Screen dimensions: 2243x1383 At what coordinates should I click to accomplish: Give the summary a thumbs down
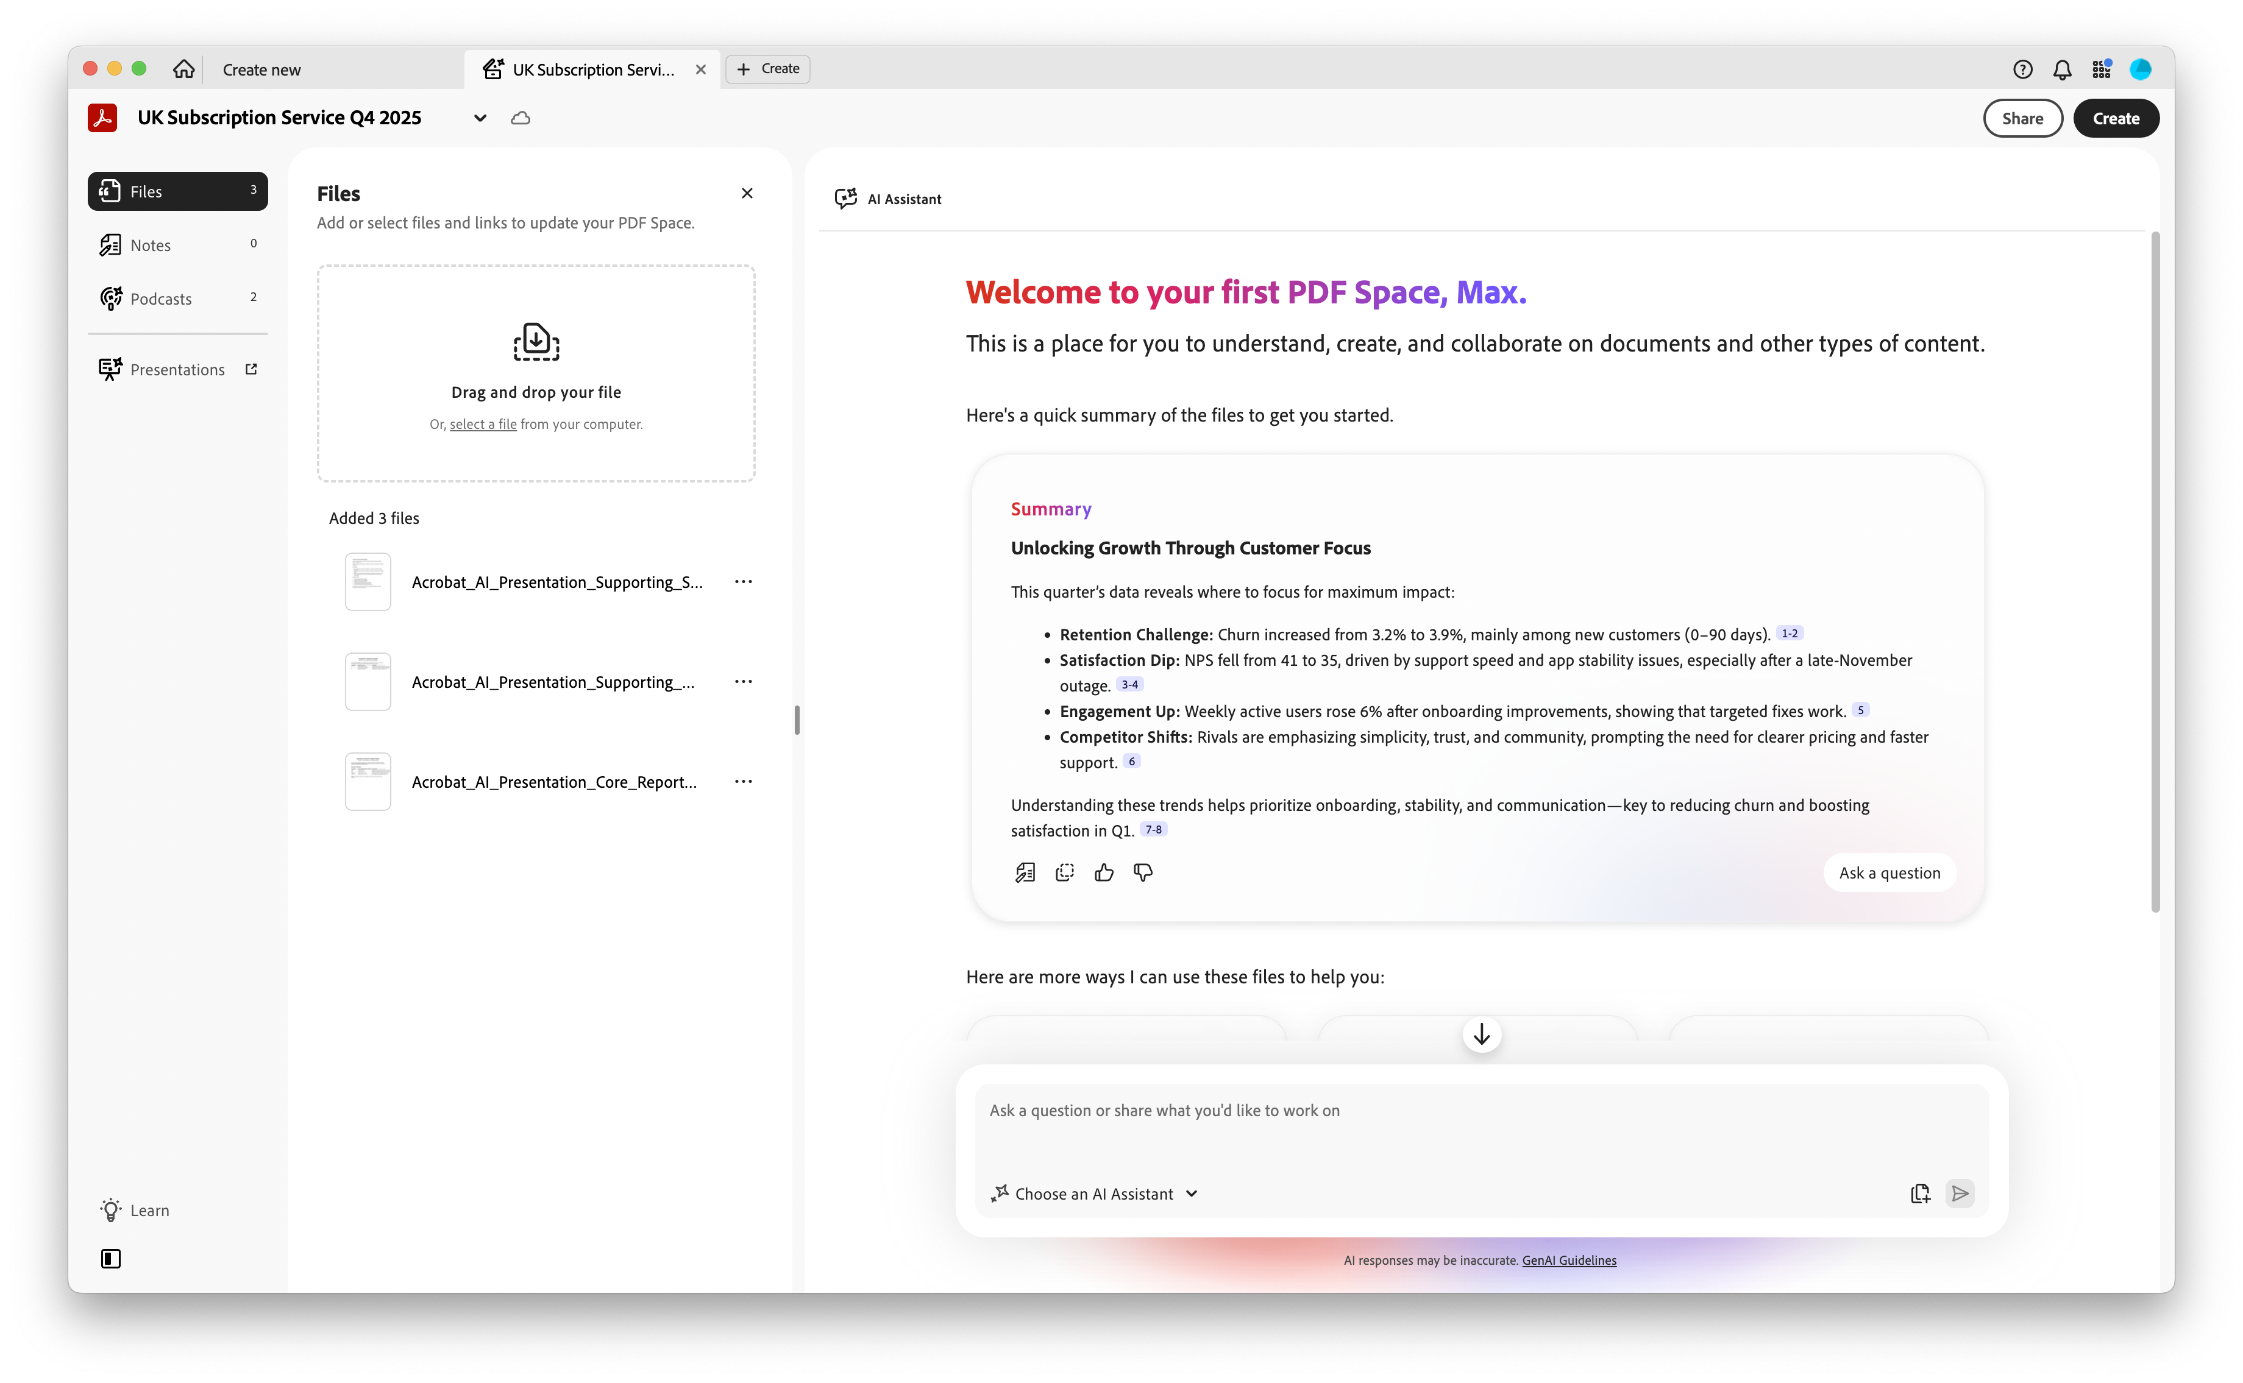click(1143, 872)
